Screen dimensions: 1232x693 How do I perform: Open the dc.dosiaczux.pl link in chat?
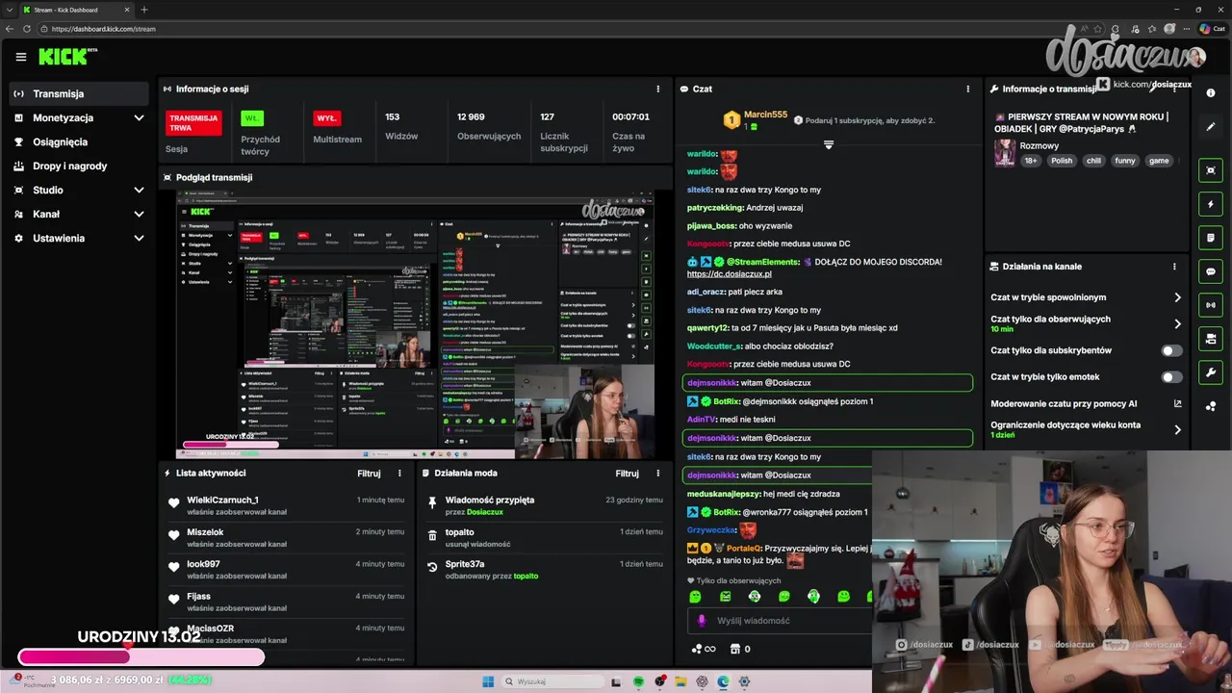[x=730, y=274]
